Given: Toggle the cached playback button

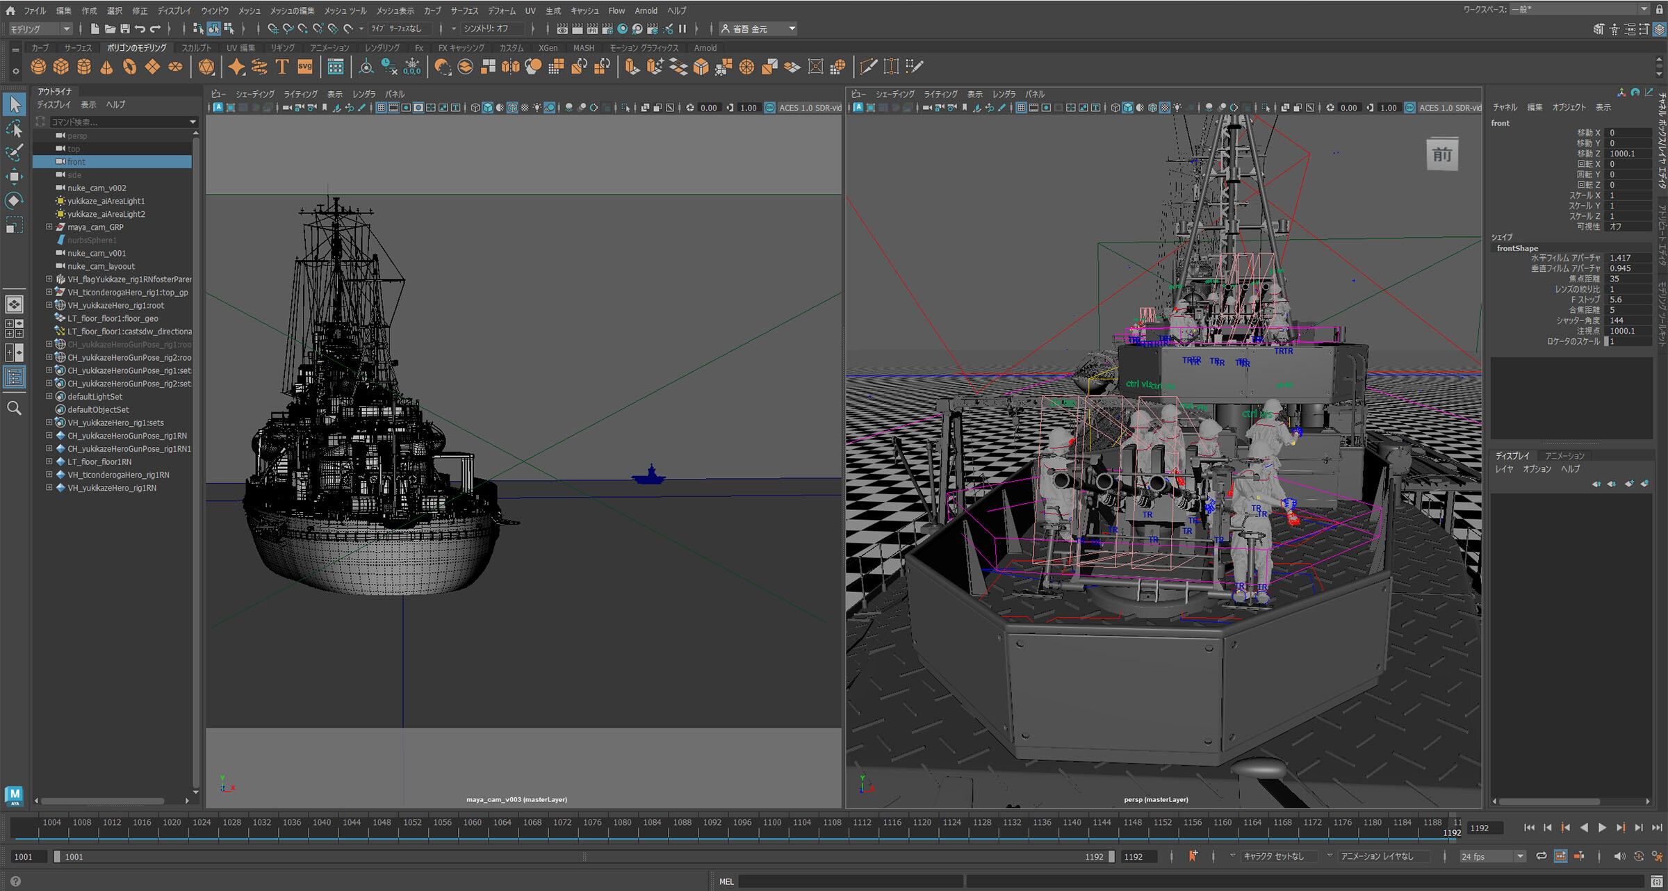Looking at the screenshot, I should 1560,856.
